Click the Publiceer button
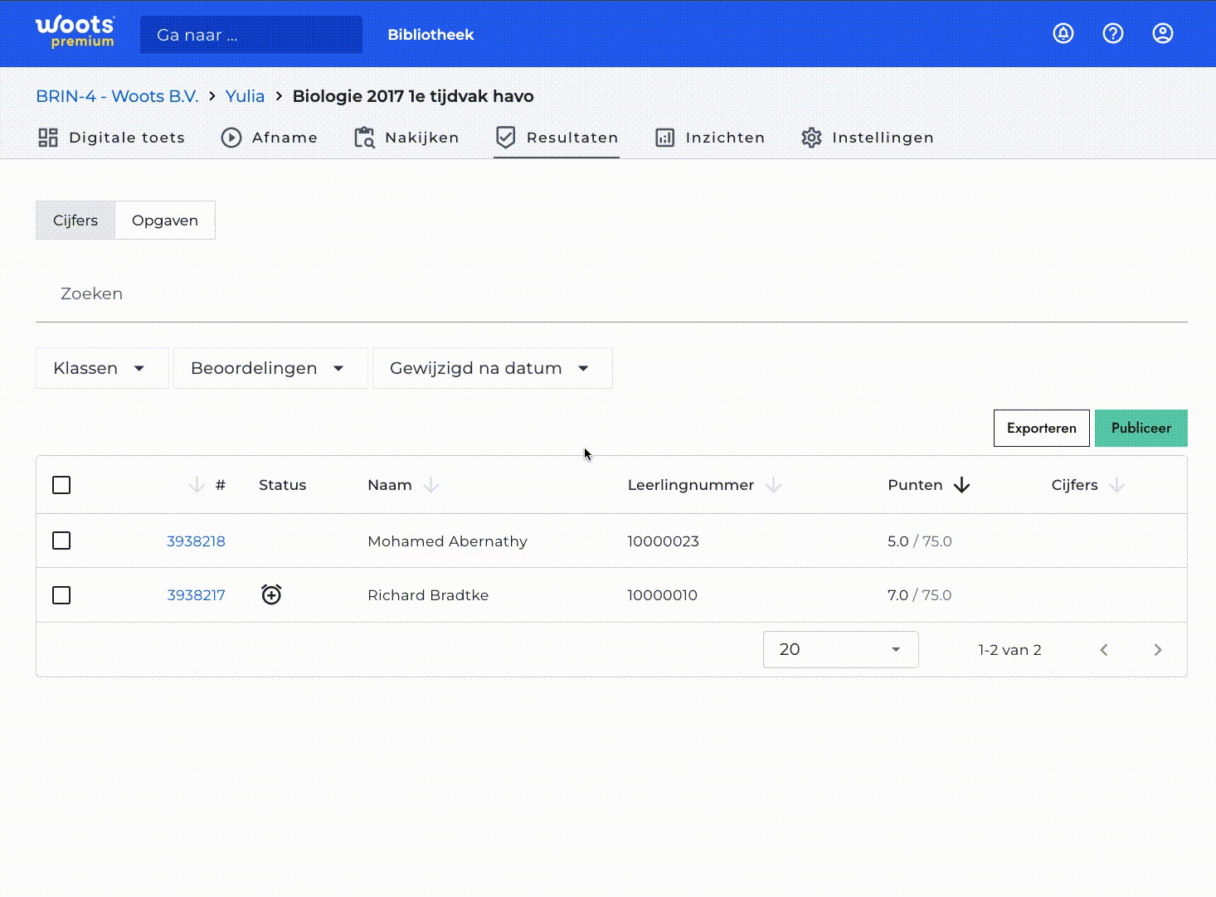The image size is (1216, 897). coord(1141,428)
